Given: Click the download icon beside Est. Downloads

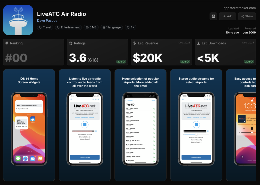Looking at the screenshot, I should [199, 43].
